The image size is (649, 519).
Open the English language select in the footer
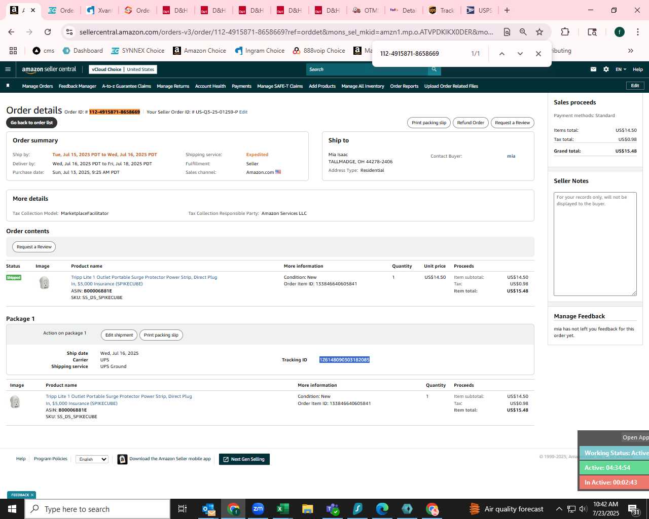(92, 459)
